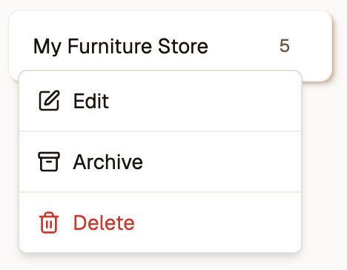Click the Edit text label
The height and width of the screenshot is (270, 347).
point(91,101)
